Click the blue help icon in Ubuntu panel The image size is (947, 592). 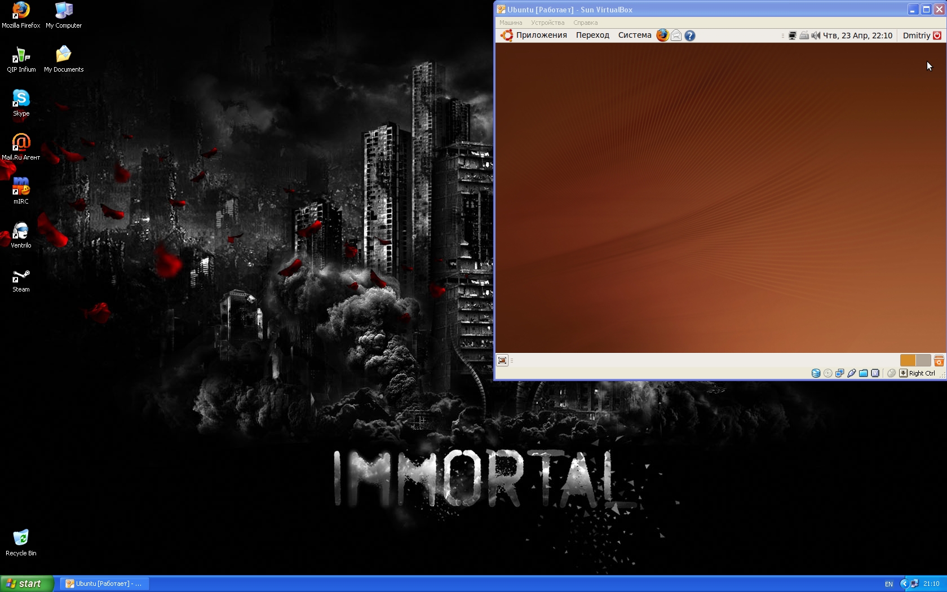click(x=689, y=36)
